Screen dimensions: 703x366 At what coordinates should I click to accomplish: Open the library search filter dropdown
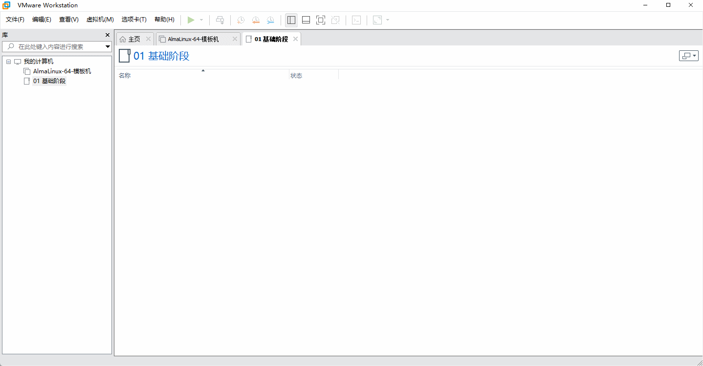coord(108,46)
